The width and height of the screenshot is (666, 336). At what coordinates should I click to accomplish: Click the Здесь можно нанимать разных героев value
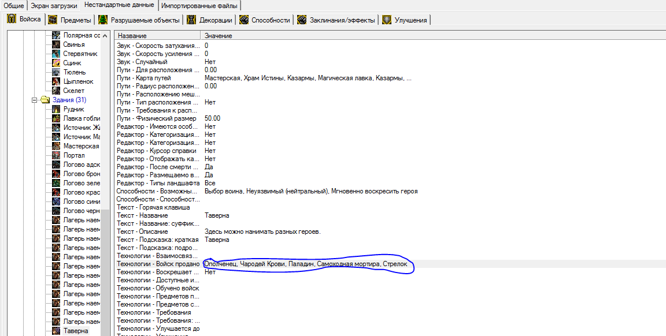[262, 232]
